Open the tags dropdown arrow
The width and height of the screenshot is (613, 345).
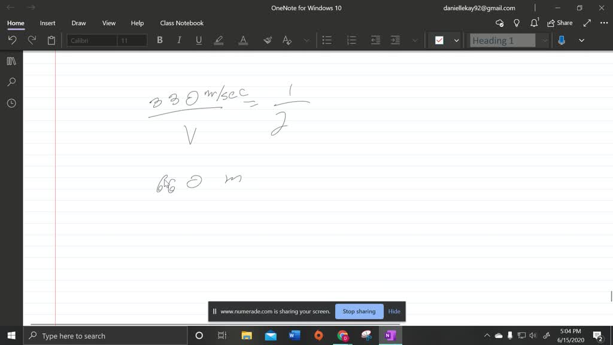click(x=456, y=40)
